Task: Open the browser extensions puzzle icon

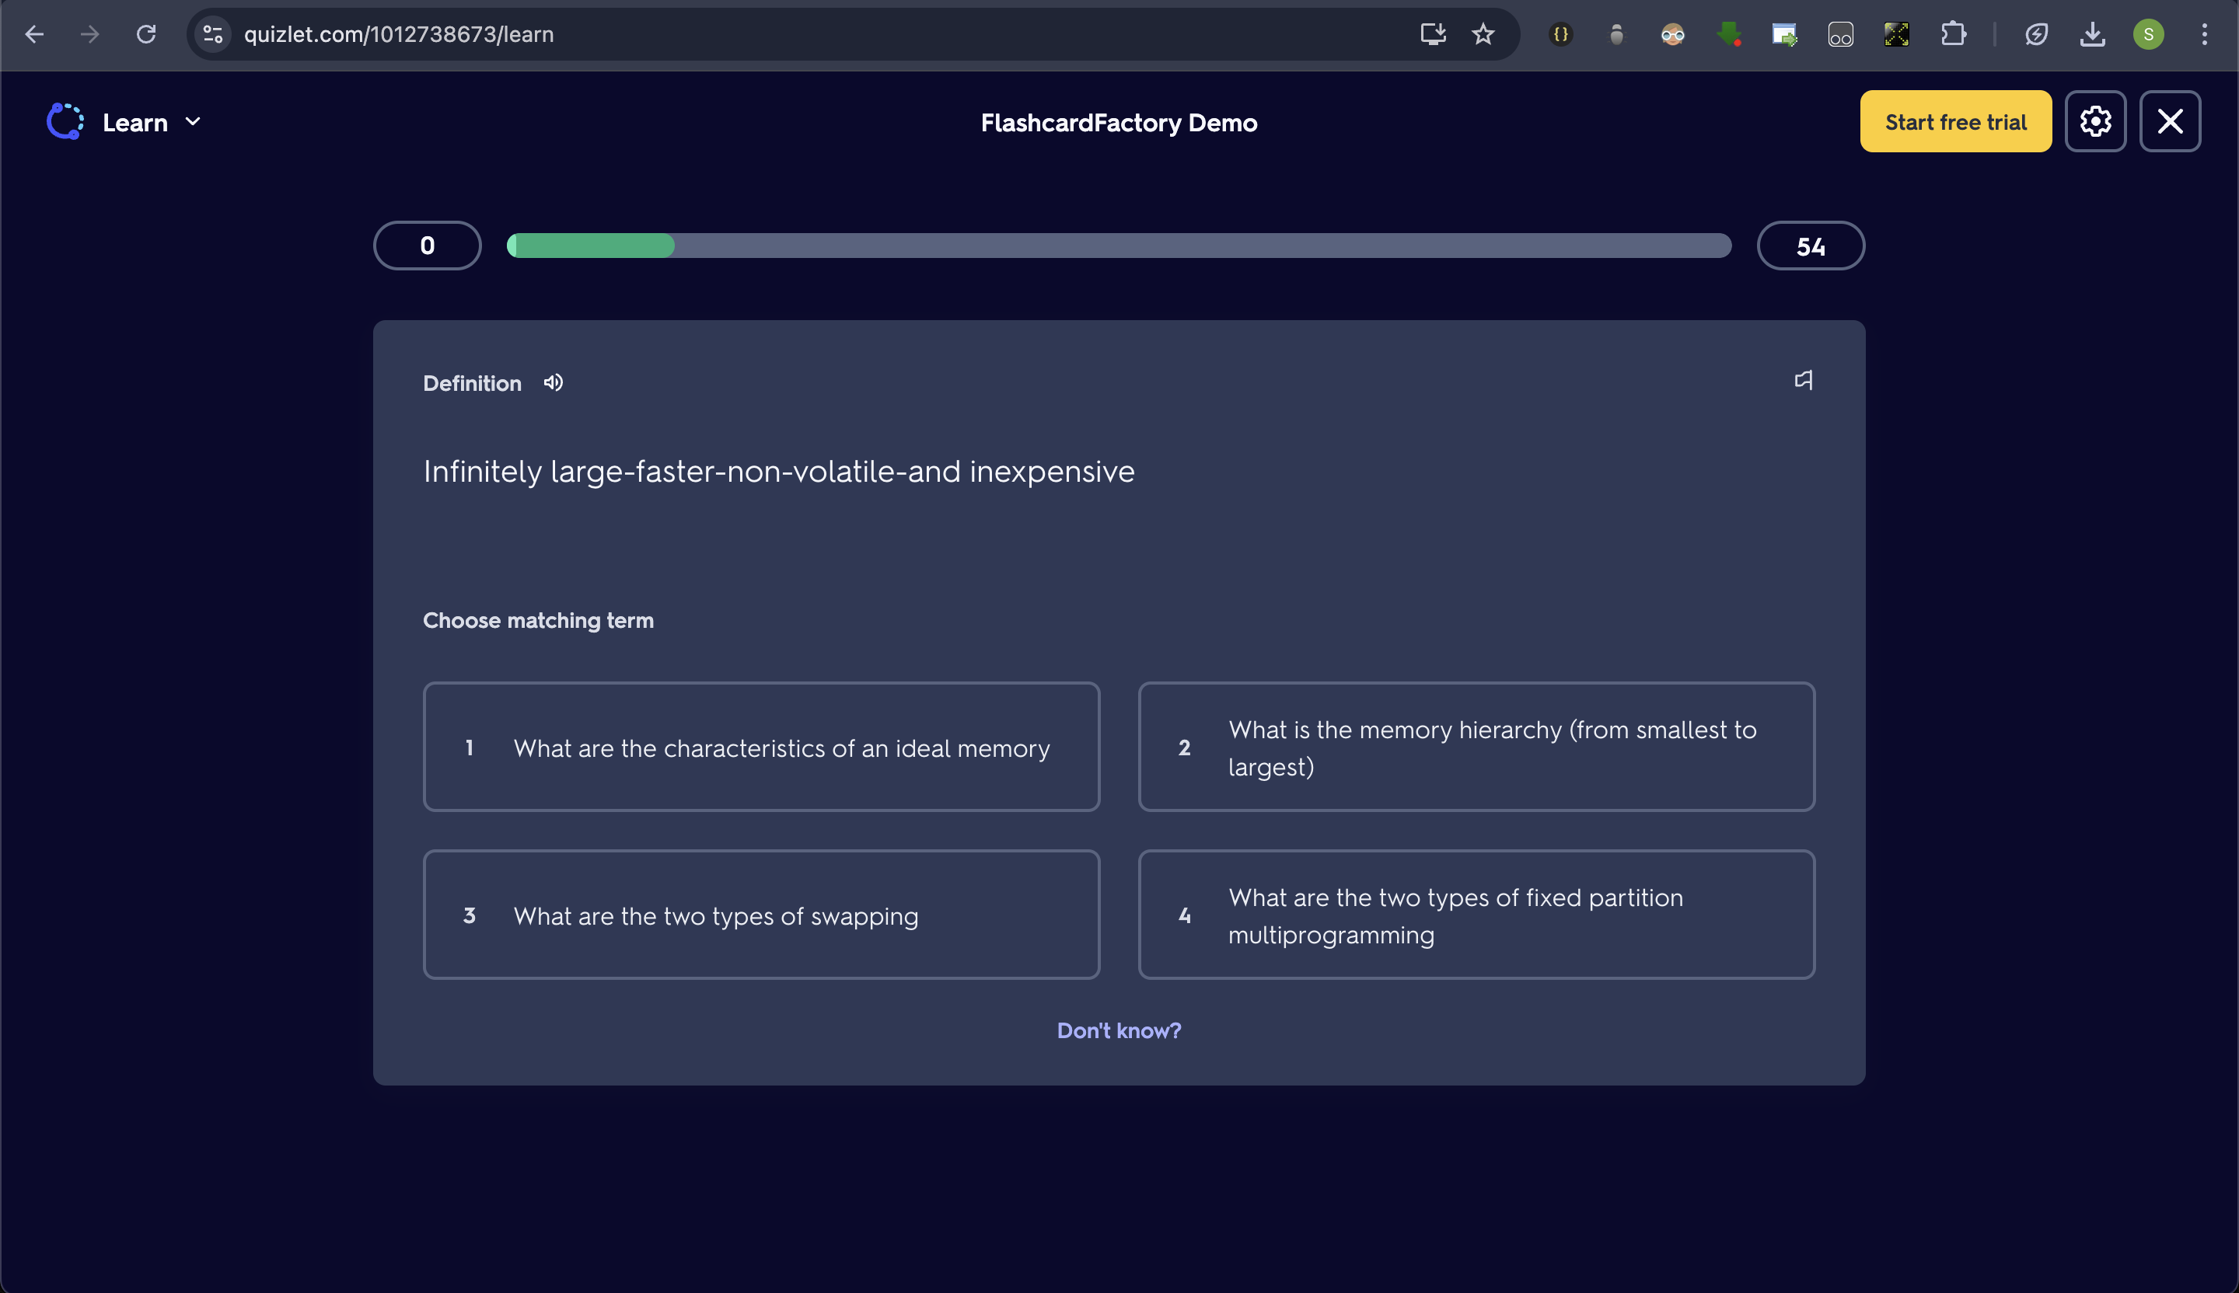Action: [1953, 35]
